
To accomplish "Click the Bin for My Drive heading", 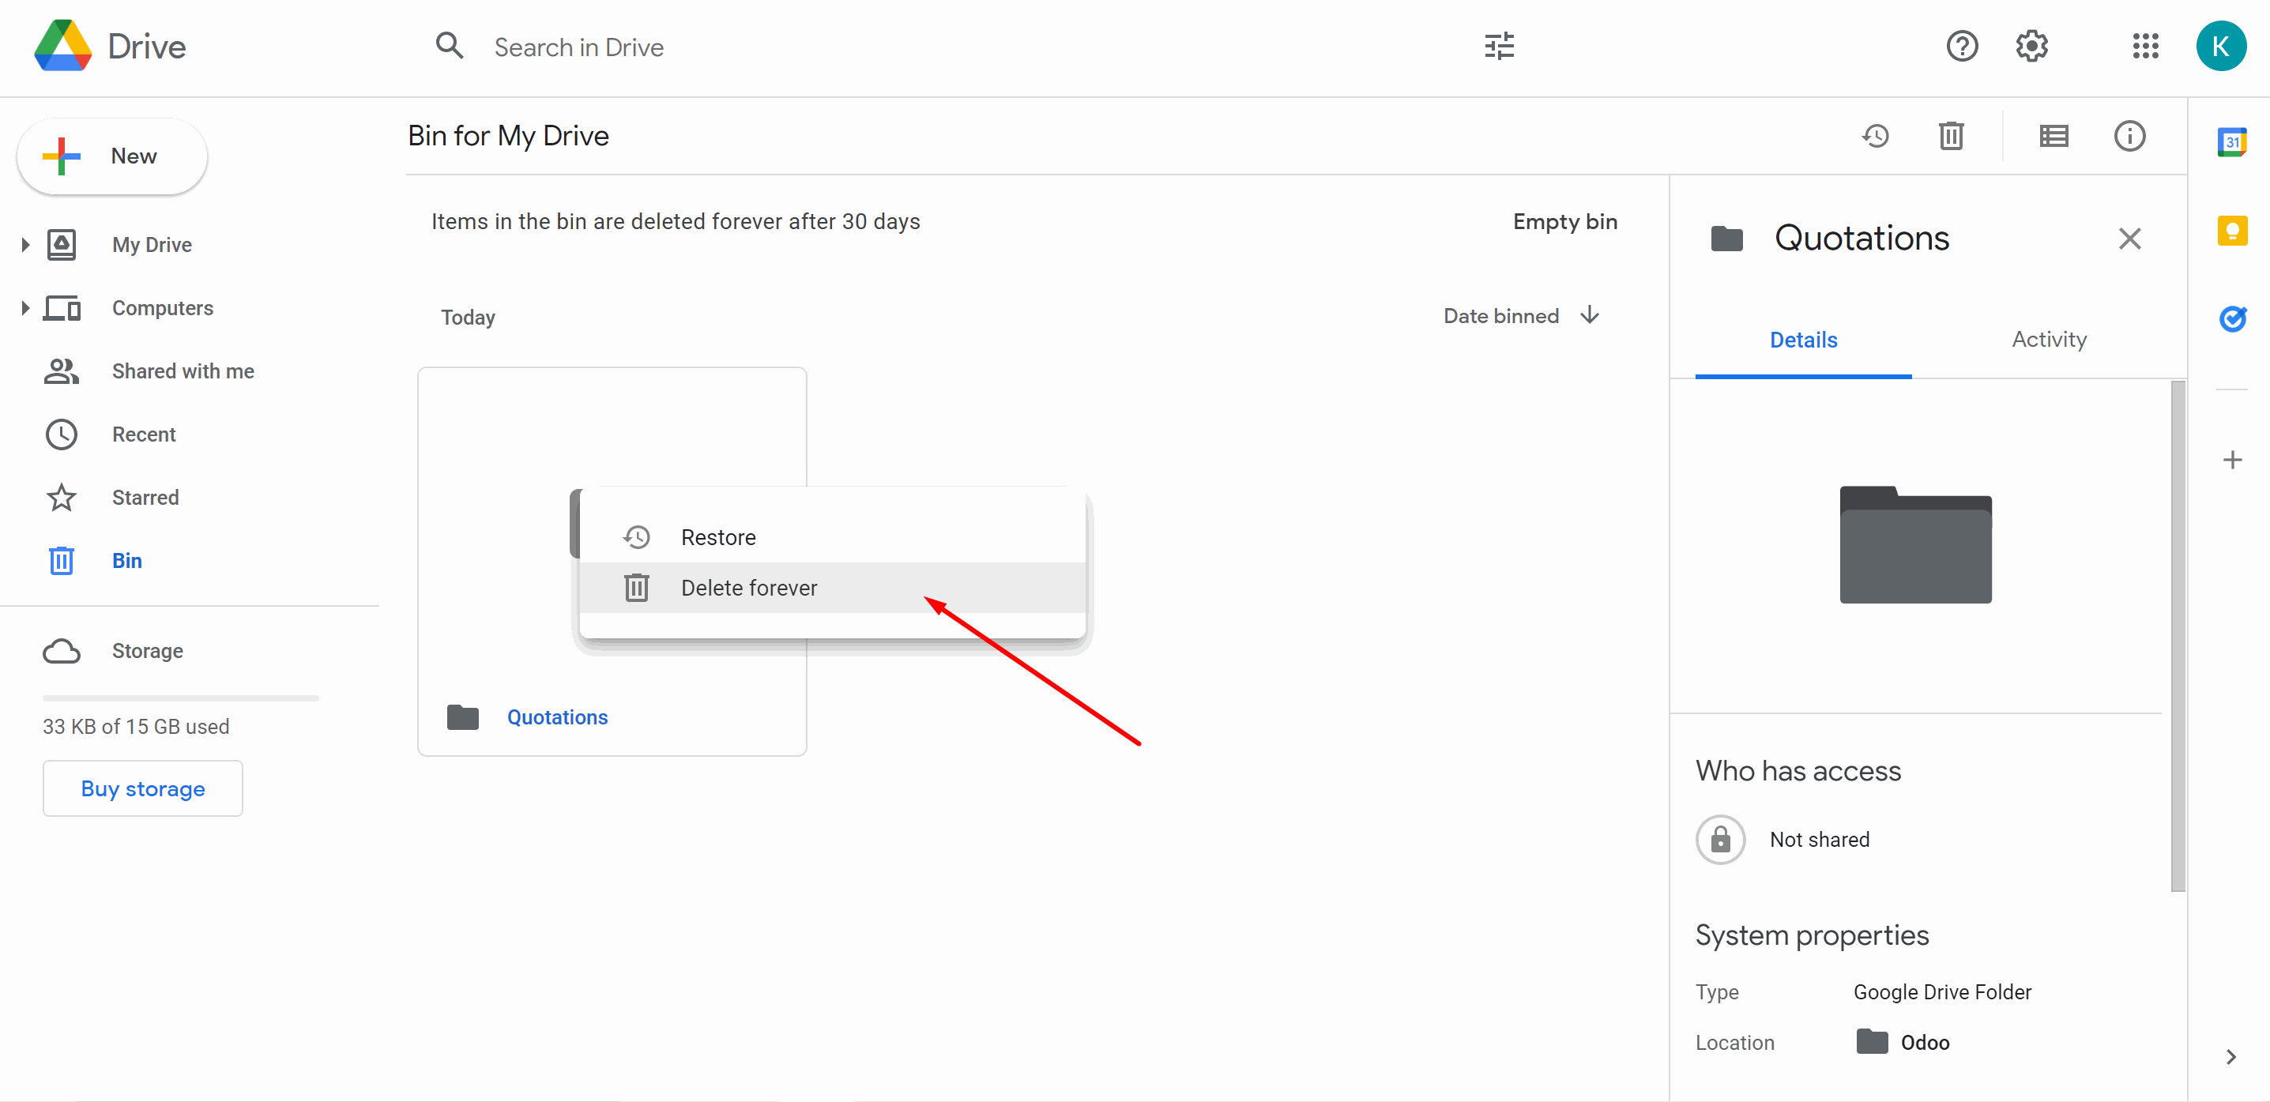I will [x=509, y=136].
